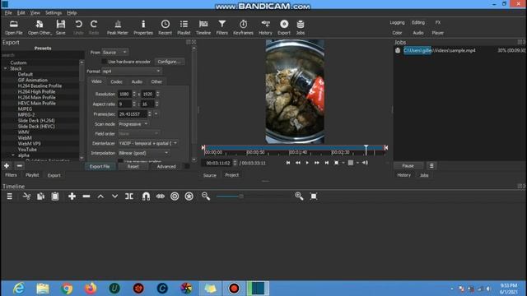The height and width of the screenshot is (296, 527).
Task: Toggle player volume speaker icon
Action: pyautogui.click(x=365, y=163)
